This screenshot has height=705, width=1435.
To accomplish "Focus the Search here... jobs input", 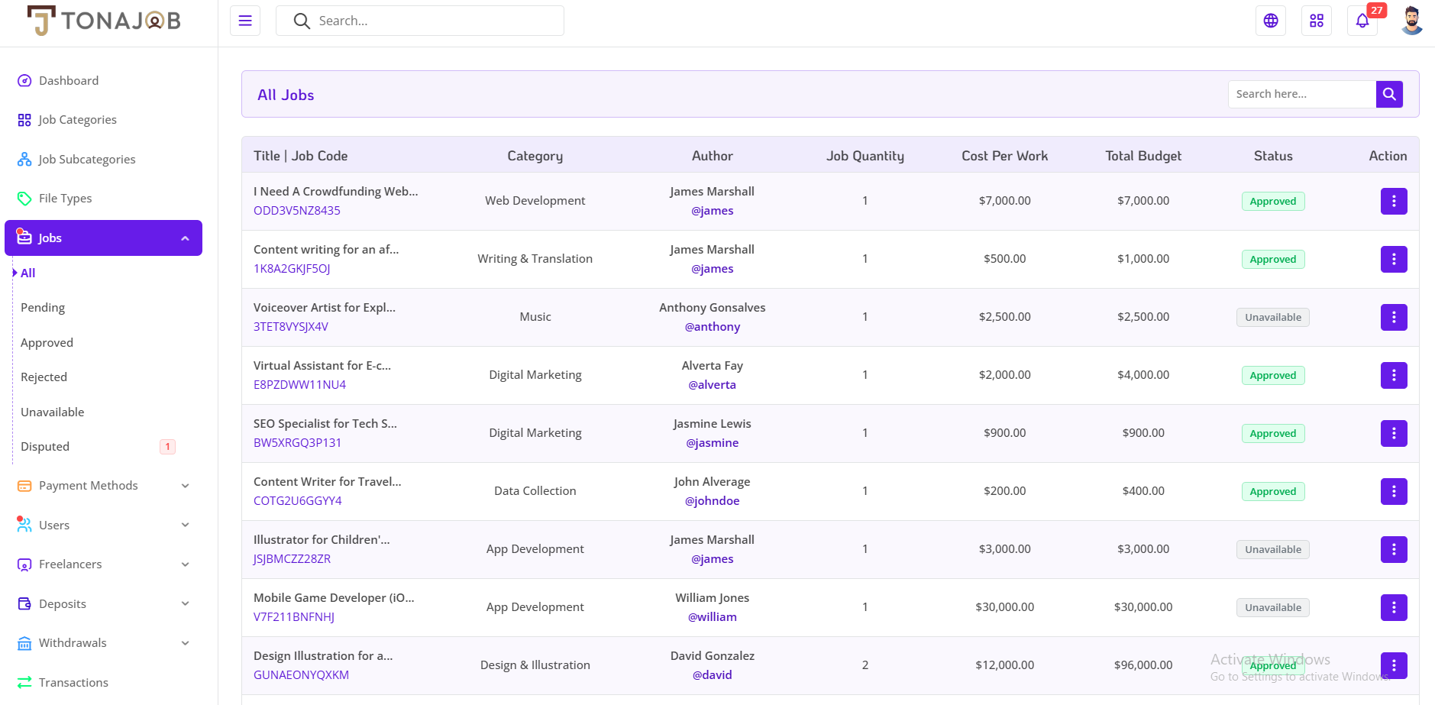I will (1302, 94).
